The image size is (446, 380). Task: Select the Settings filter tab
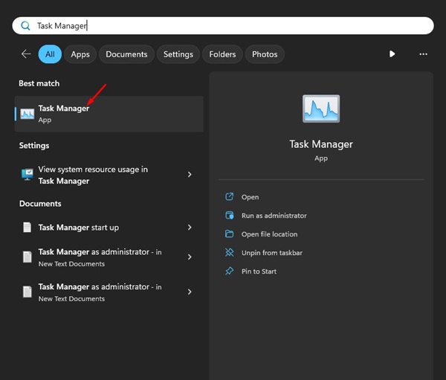click(178, 54)
